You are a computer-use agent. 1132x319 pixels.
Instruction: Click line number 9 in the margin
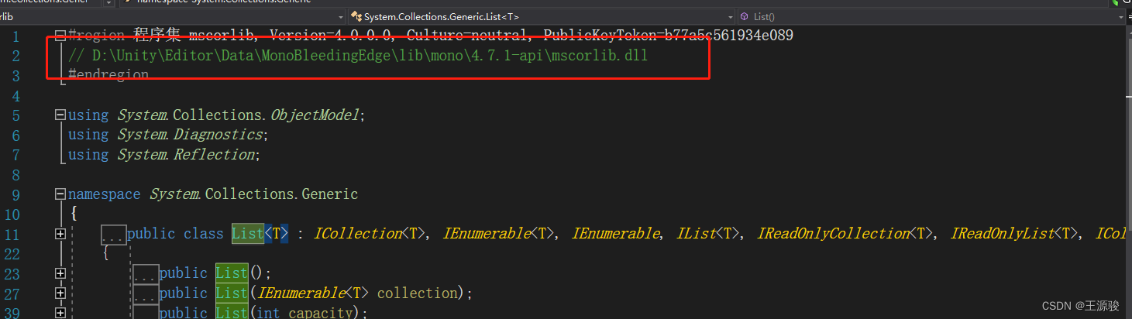pyautogui.click(x=17, y=195)
